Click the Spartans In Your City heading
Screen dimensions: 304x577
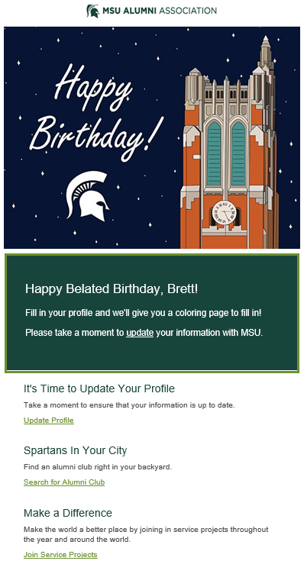(75, 450)
